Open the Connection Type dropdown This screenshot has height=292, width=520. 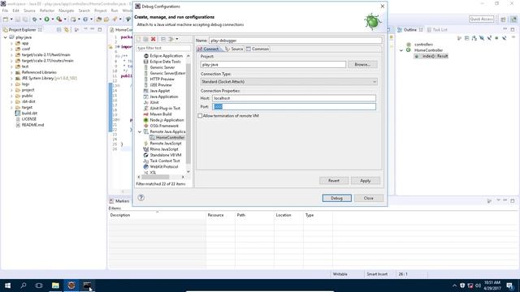tap(289, 81)
